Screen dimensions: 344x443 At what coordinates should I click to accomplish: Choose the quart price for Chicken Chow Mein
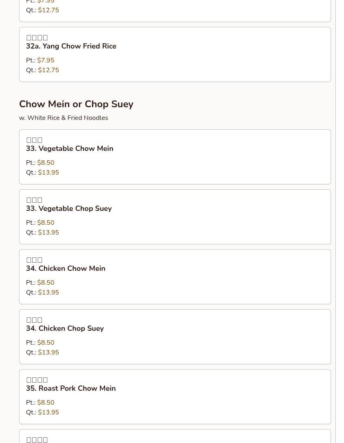(49, 292)
